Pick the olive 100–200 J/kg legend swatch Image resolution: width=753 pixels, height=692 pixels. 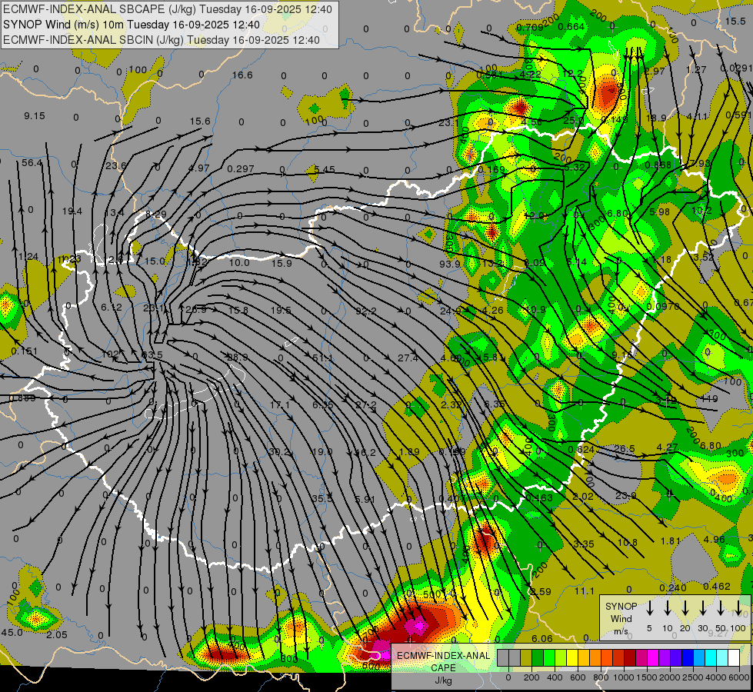(x=526, y=658)
